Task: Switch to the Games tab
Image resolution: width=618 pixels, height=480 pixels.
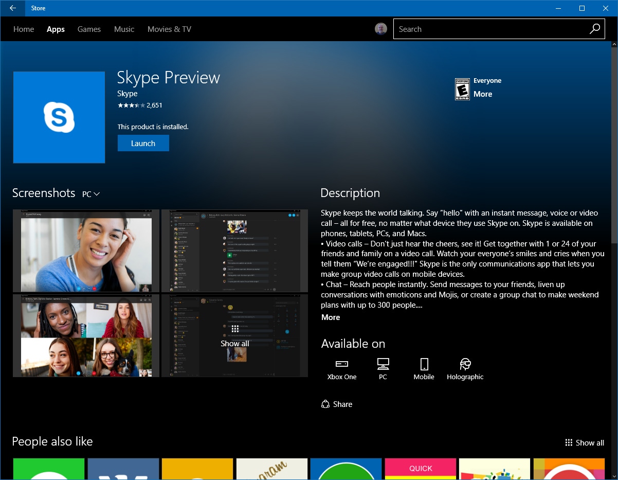Action: click(88, 29)
